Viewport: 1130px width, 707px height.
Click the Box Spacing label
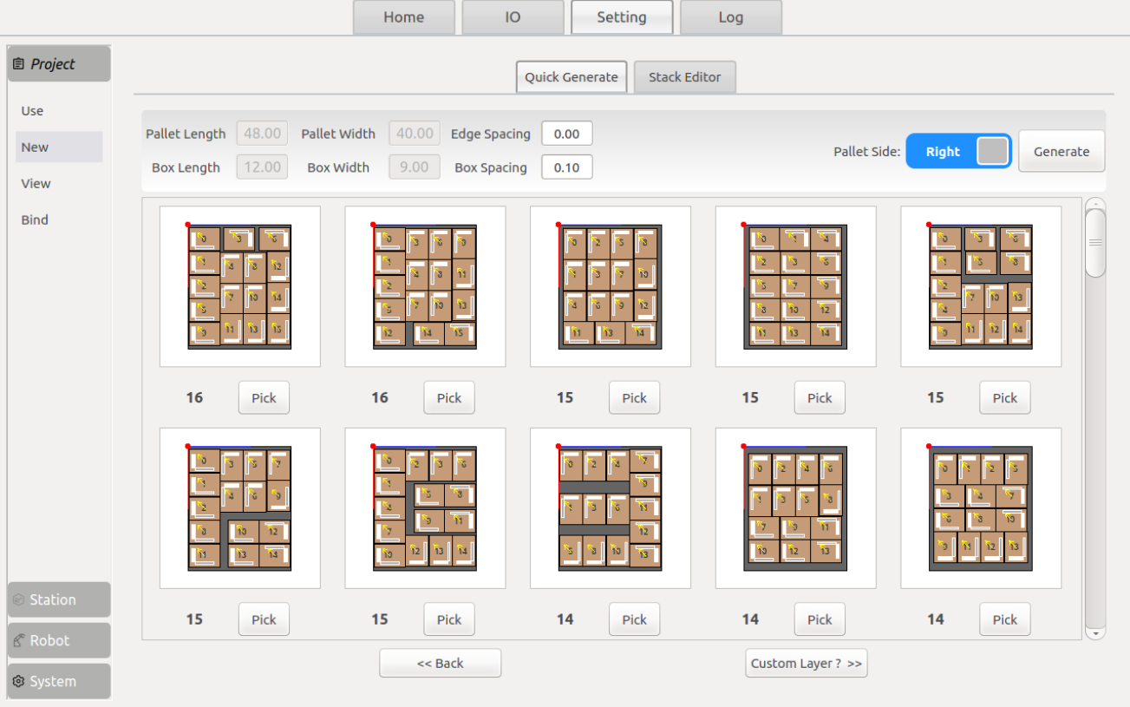pyautogui.click(x=491, y=168)
